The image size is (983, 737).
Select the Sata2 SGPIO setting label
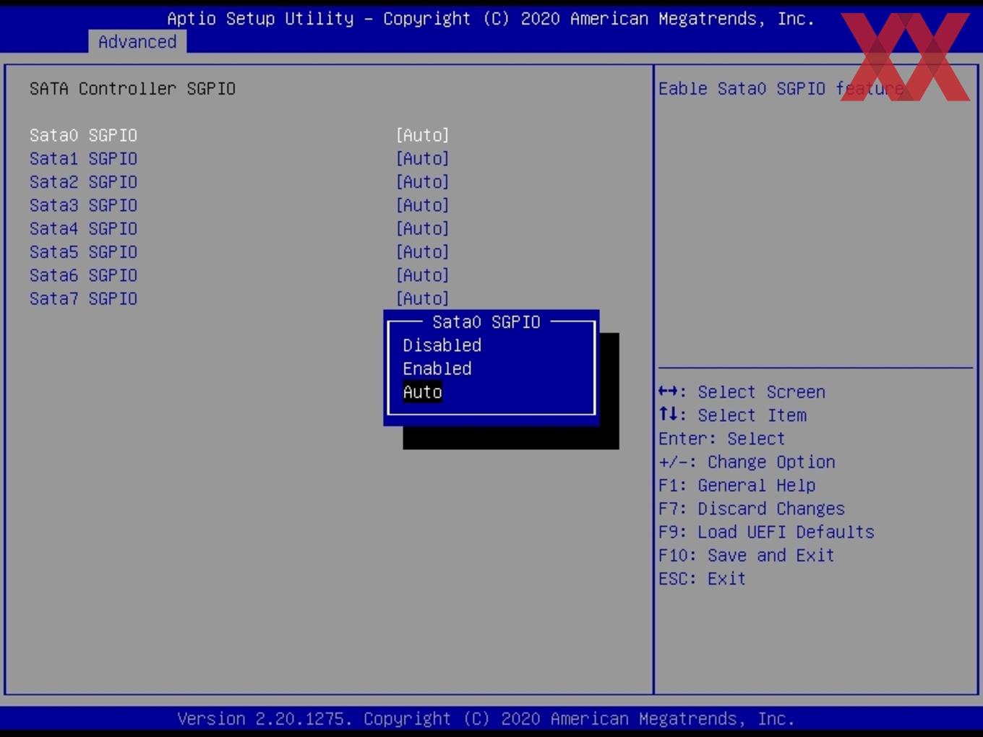click(x=83, y=182)
